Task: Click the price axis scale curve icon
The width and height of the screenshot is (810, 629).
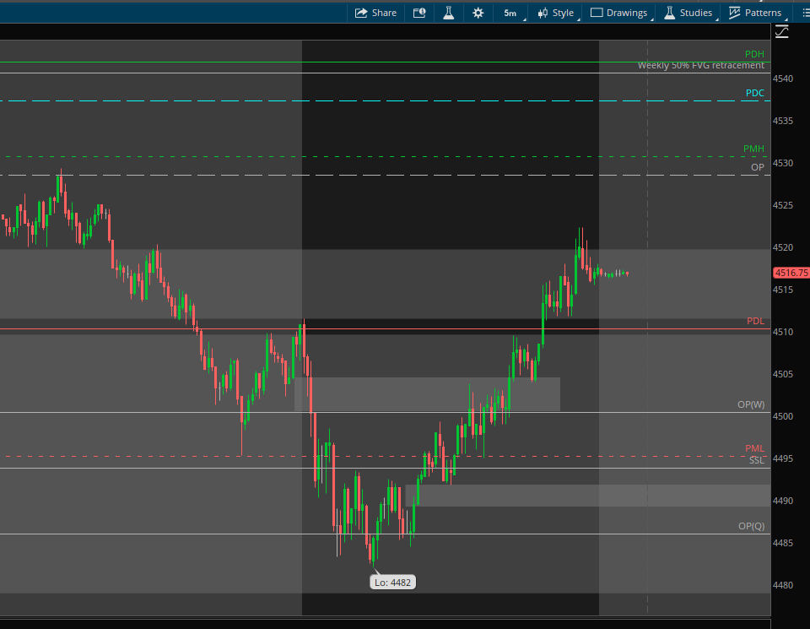Action: click(781, 32)
